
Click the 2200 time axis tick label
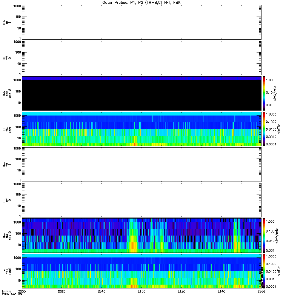(x=261, y=291)
